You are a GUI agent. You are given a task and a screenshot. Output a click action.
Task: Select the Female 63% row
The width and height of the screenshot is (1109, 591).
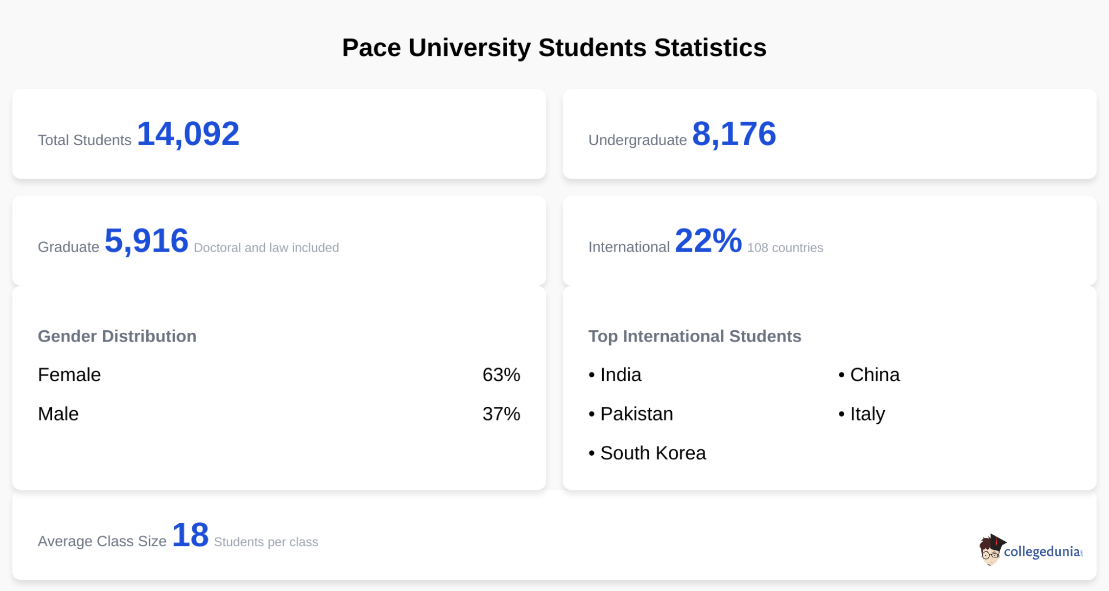pos(278,375)
